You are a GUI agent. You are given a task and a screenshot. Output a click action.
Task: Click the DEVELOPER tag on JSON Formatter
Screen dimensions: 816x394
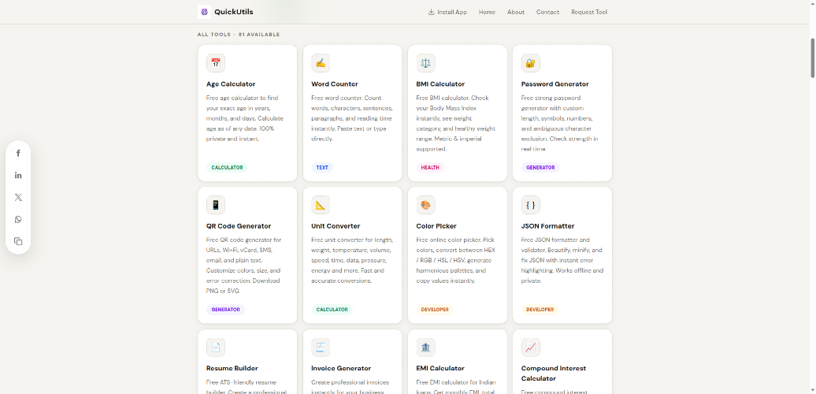click(540, 310)
